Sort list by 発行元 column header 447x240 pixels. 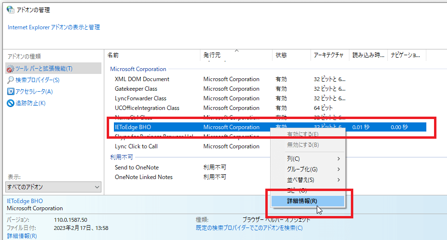click(212, 55)
